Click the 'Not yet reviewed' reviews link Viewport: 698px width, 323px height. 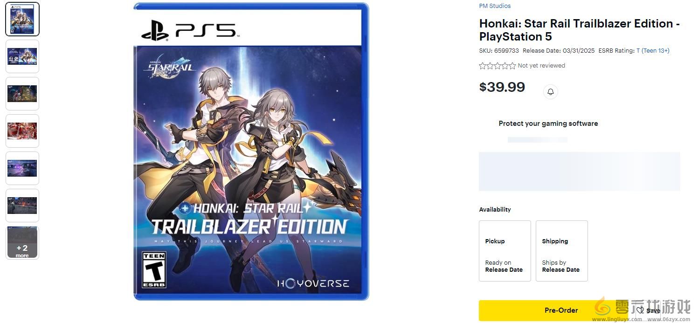point(541,65)
